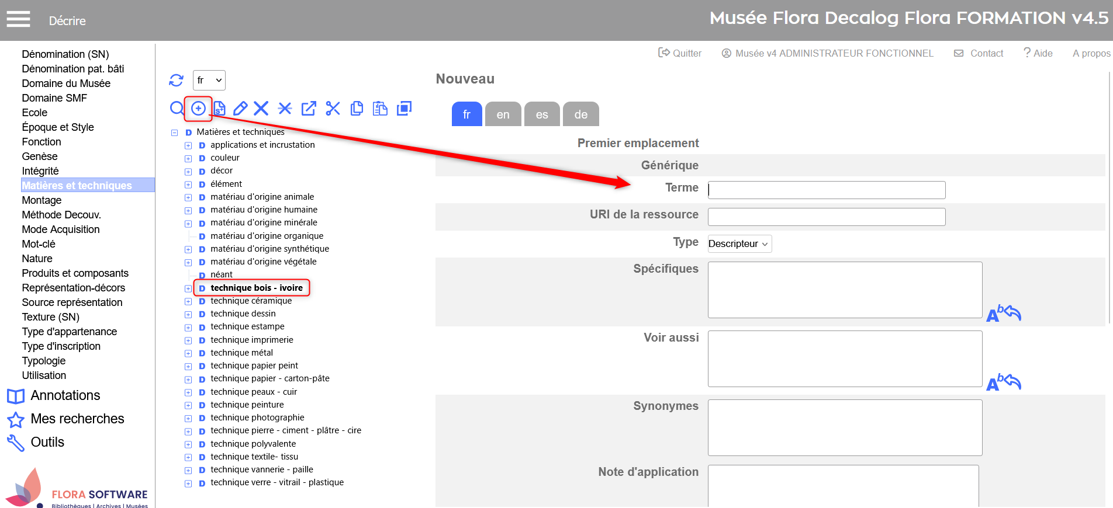Collapse the Matières et techniques root node
The height and width of the screenshot is (508, 1113).
point(174,133)
